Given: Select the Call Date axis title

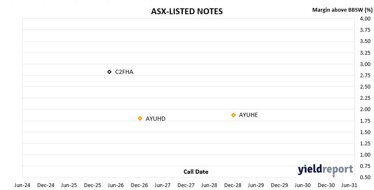Looking at the screenshot, I should [x=196, y=172].
